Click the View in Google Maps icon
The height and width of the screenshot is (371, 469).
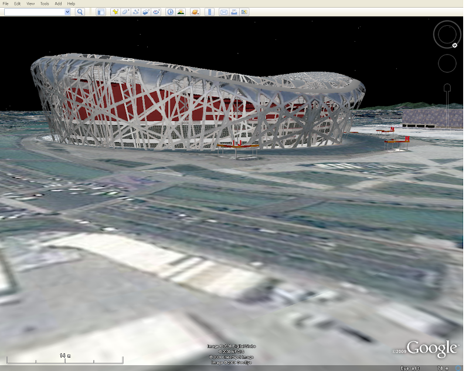click(x=244, y=12)
